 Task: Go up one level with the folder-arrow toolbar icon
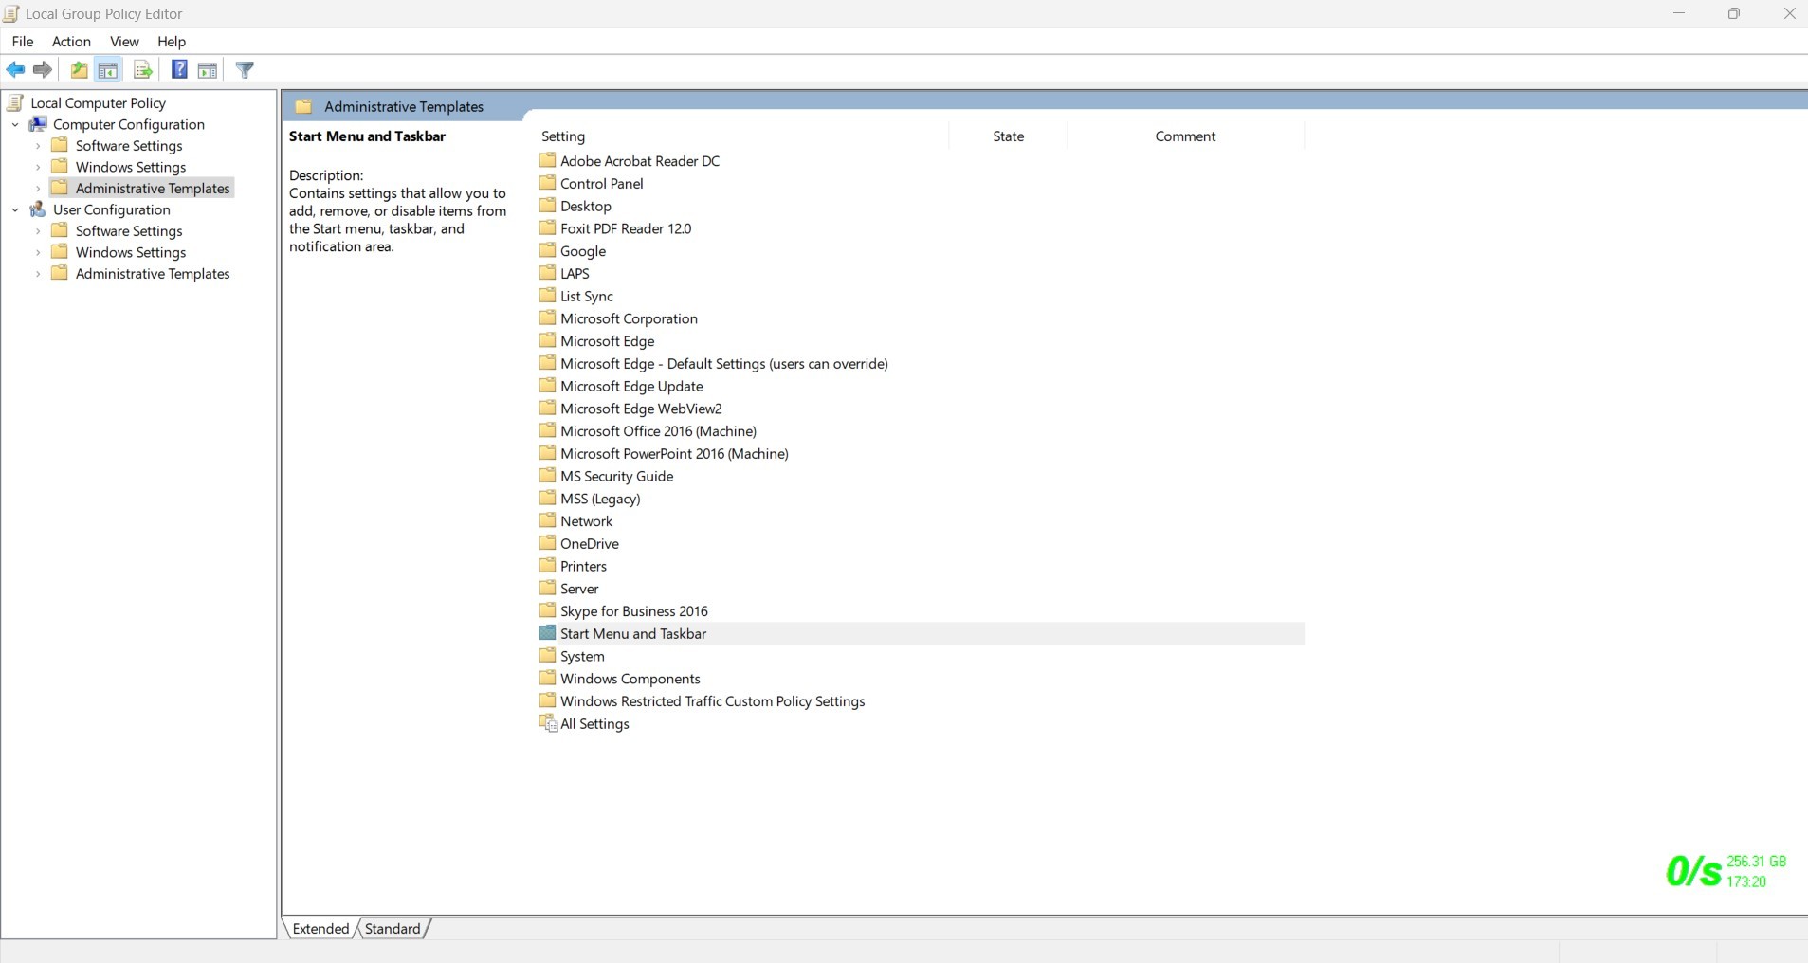pos(80,69)
